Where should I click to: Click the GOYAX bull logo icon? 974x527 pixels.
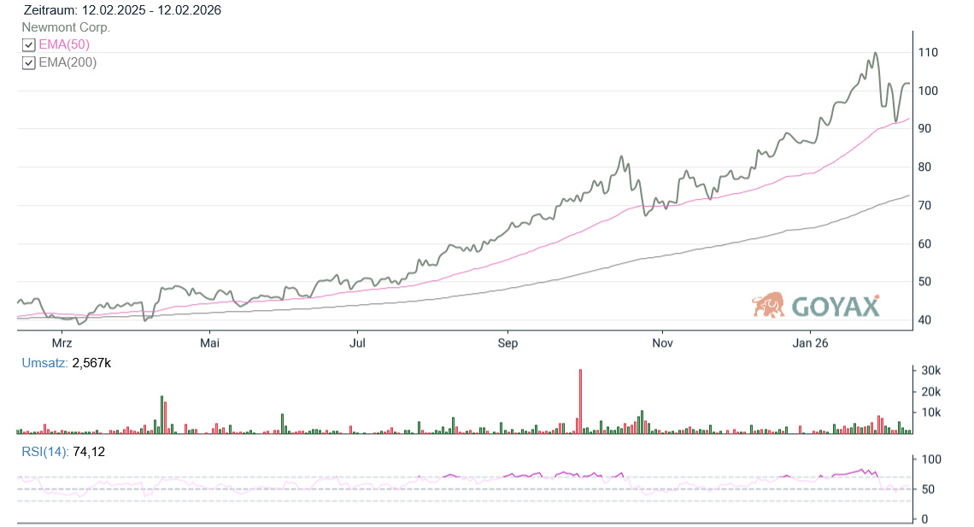pos(769,305)
